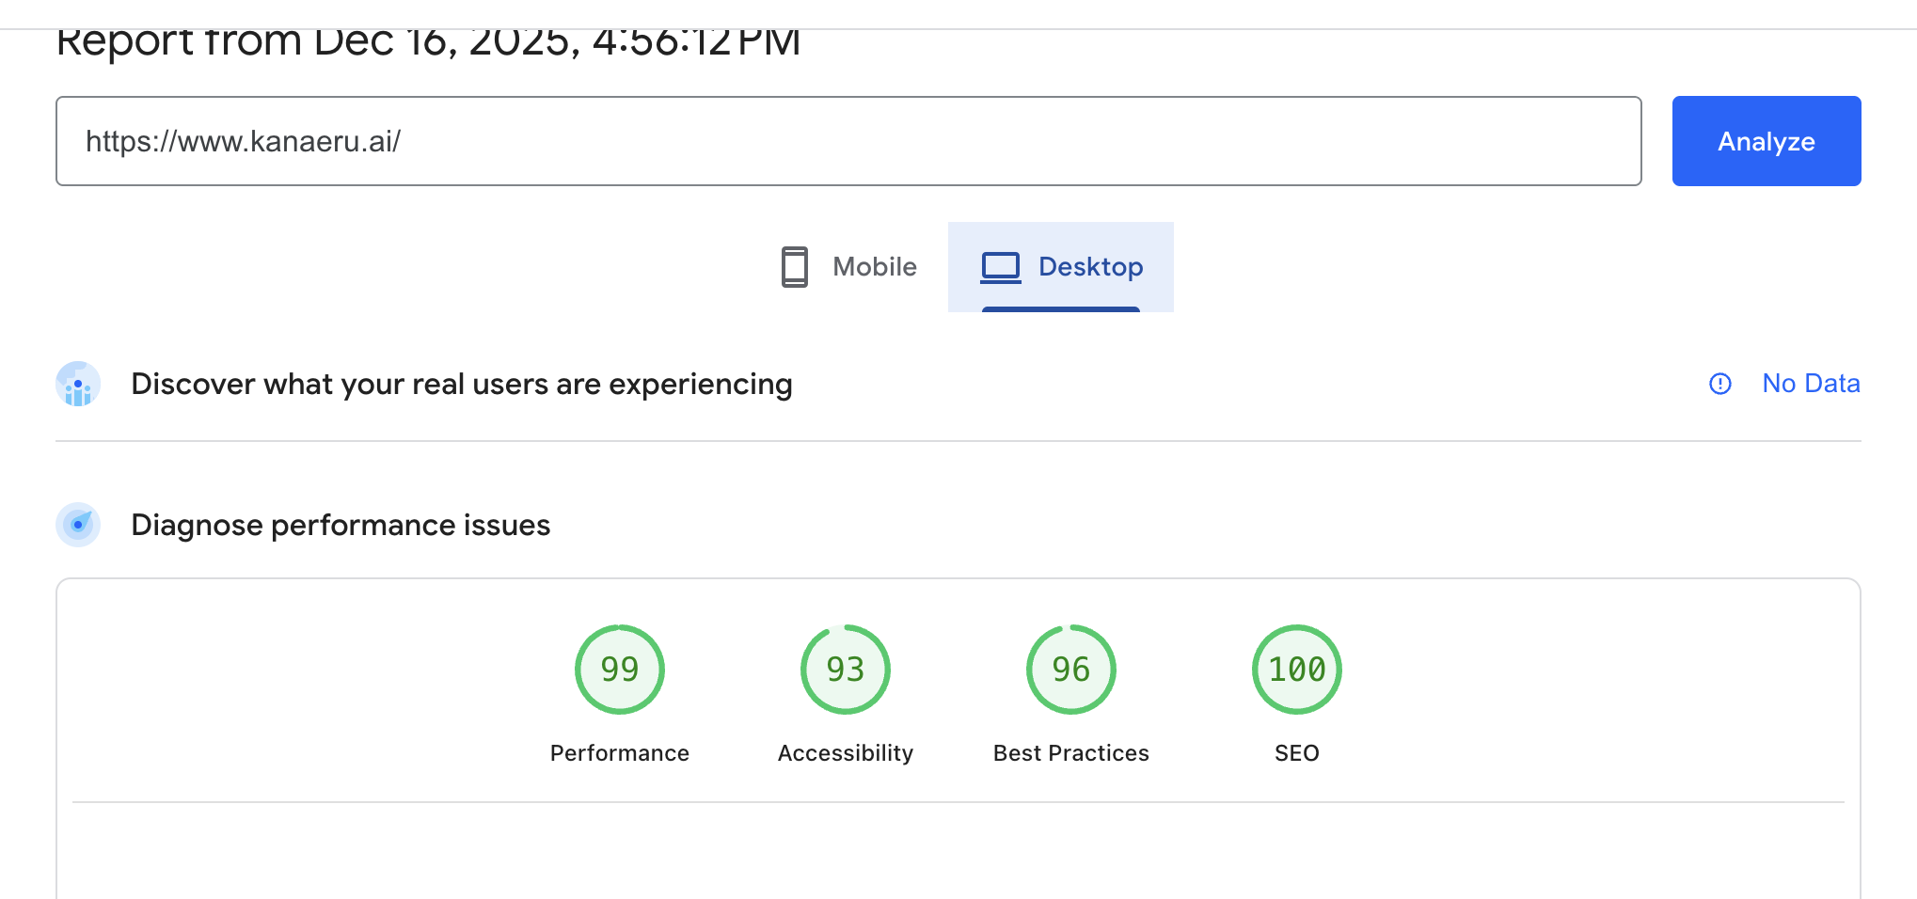Click the desktop laptop icon
Image resolution: width=1917 pixels, height=899 pixels.
tap(1000, 266)
